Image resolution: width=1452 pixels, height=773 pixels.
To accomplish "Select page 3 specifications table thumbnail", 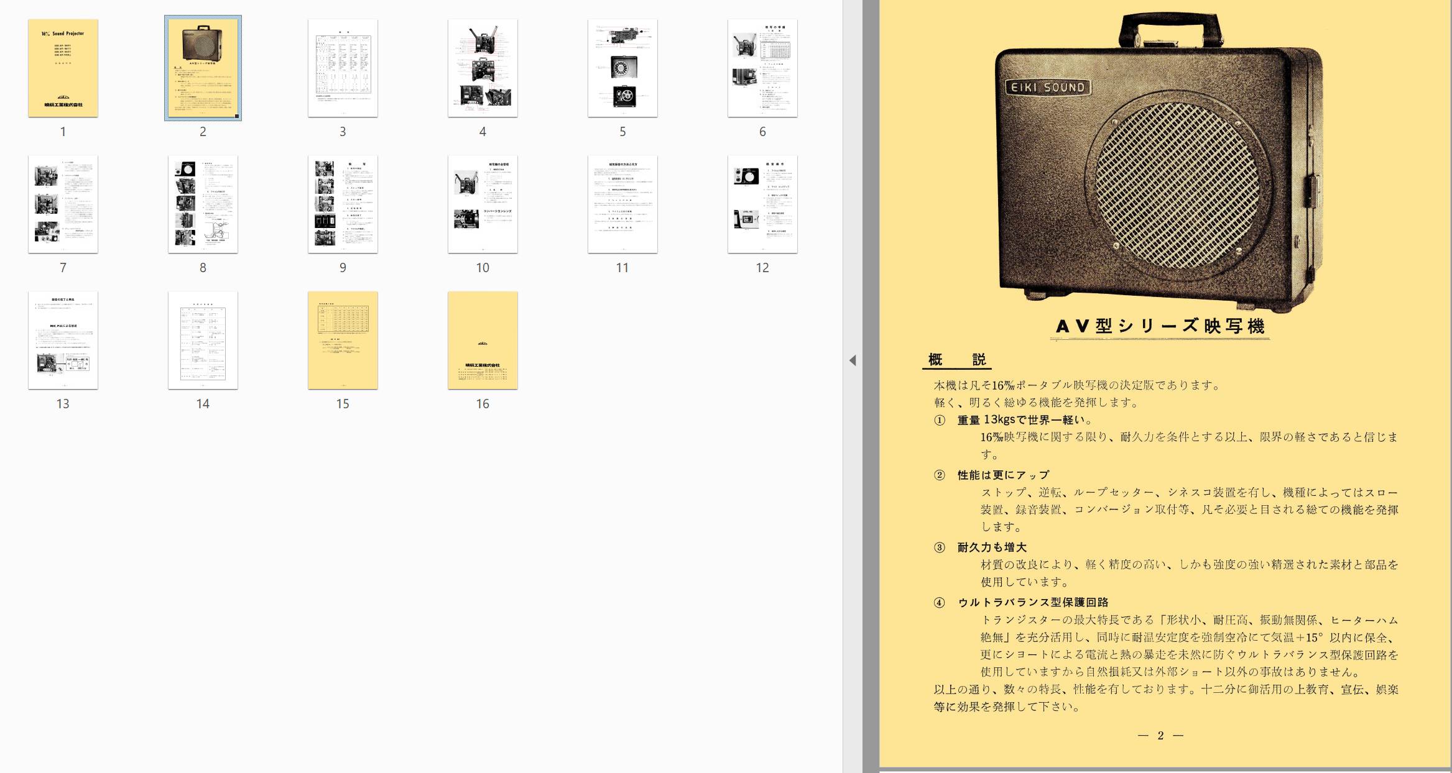I will click(343, 68).
